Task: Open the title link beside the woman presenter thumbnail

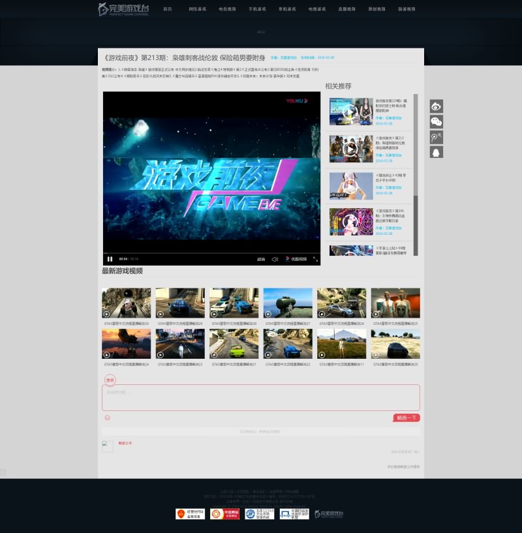Action: (391, 106)
